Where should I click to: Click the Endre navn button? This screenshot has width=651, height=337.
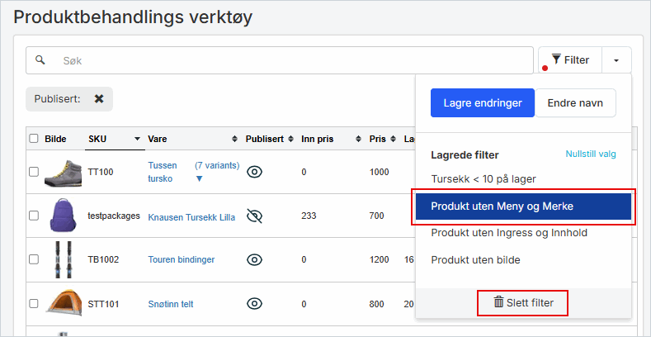tap(575, 103)
